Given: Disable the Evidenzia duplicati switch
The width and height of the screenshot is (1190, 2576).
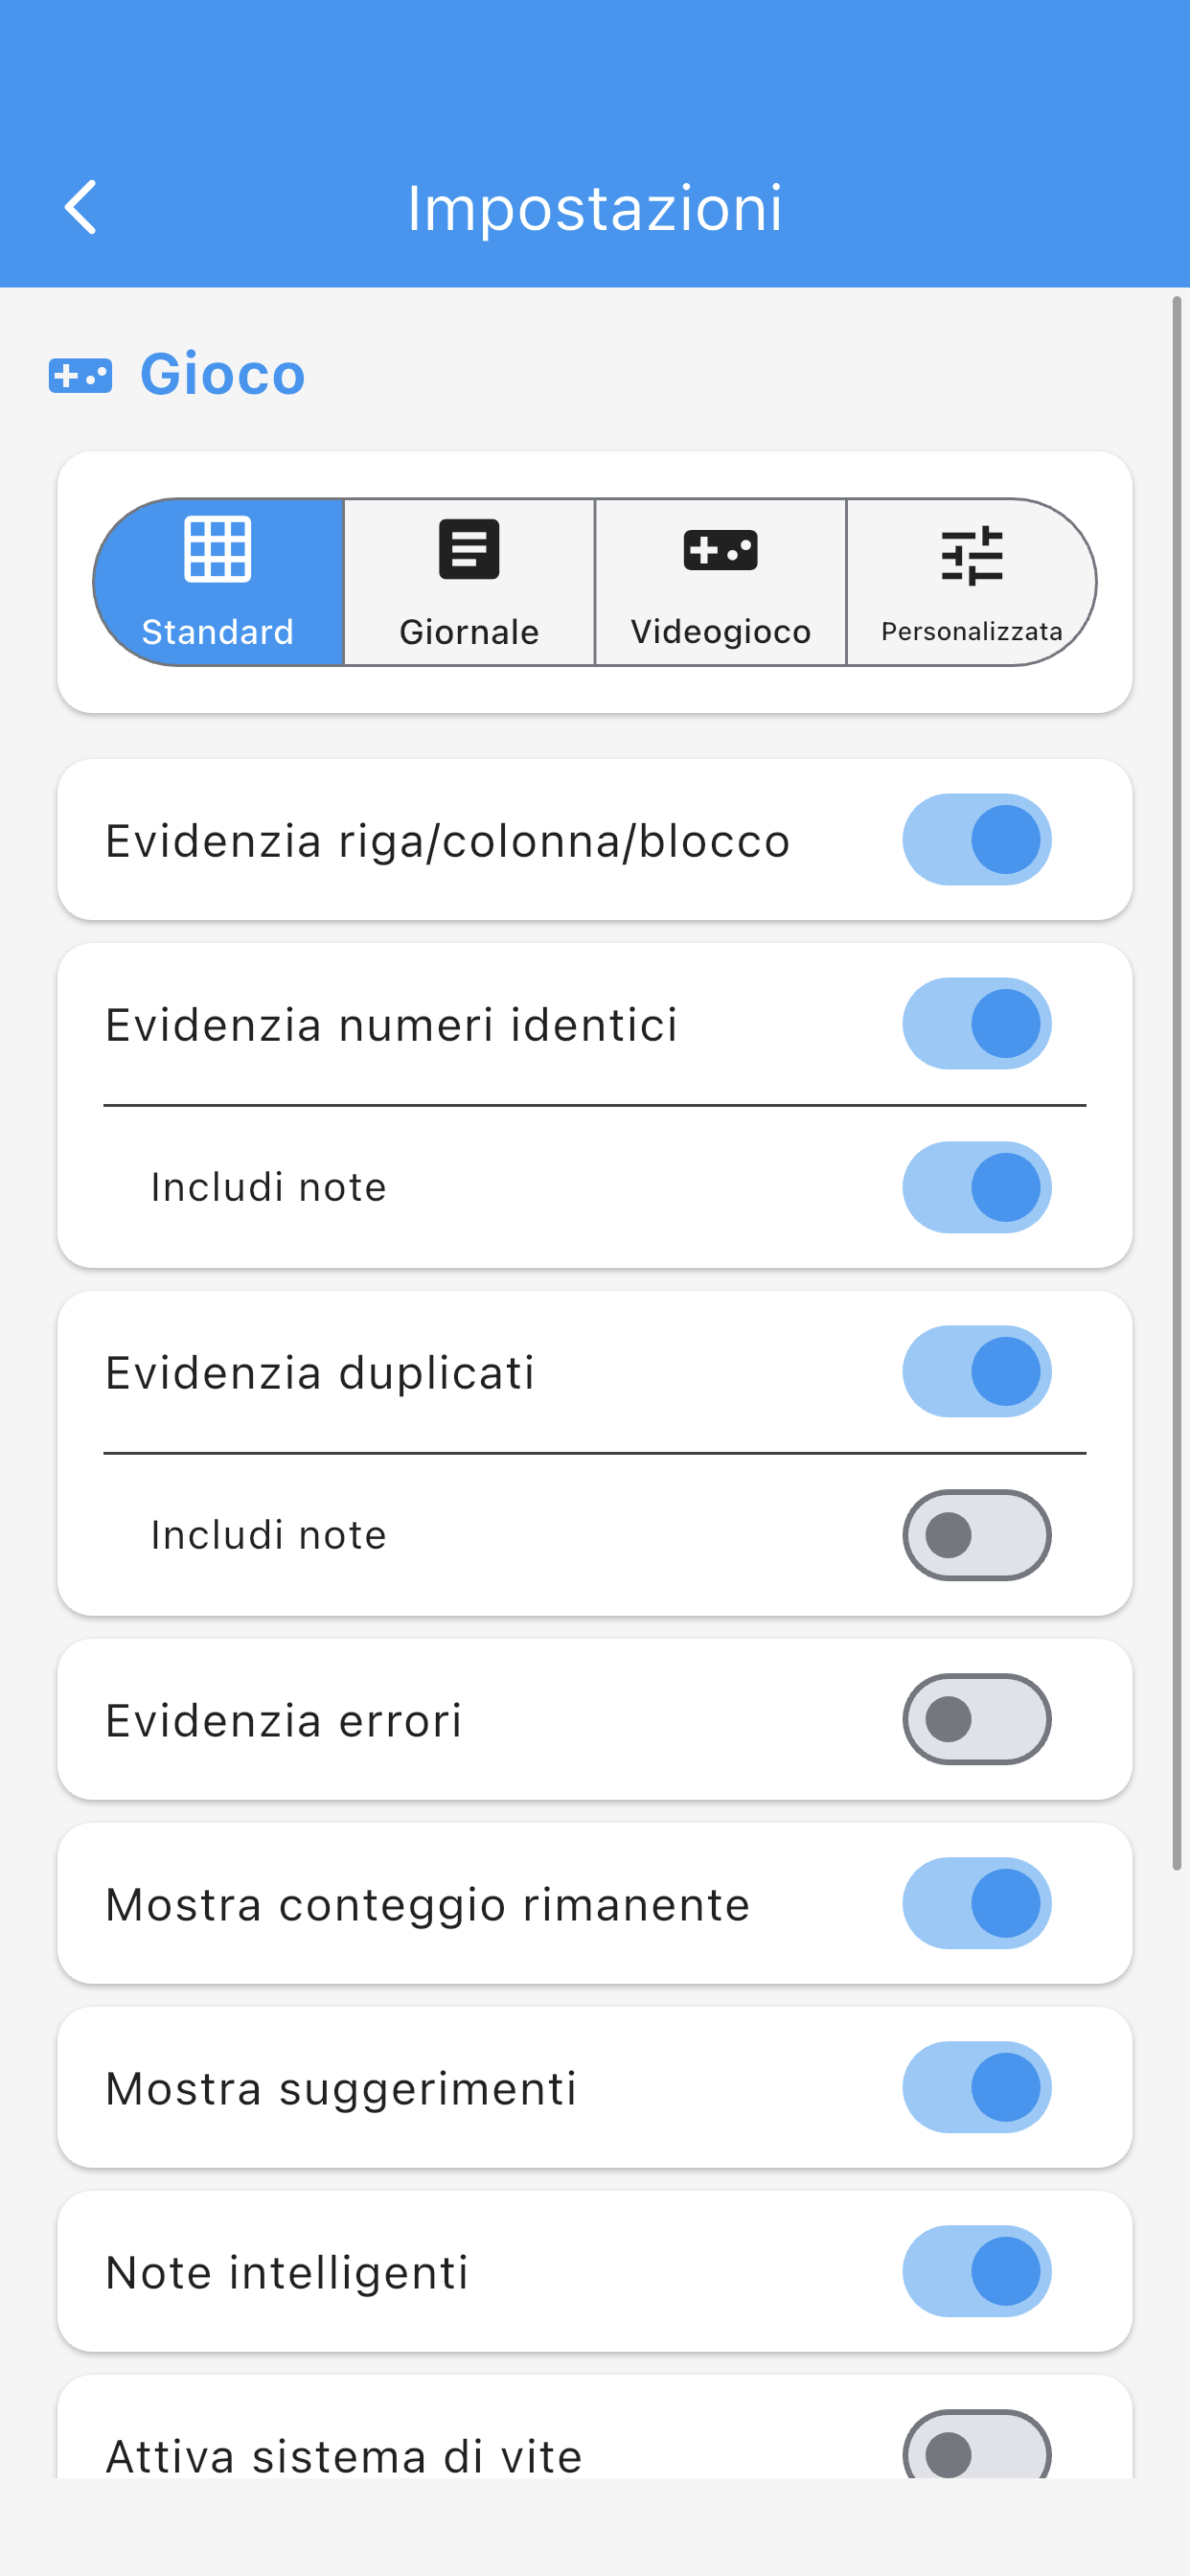Looking at the screenshot, I should [x=977, y=1371].
